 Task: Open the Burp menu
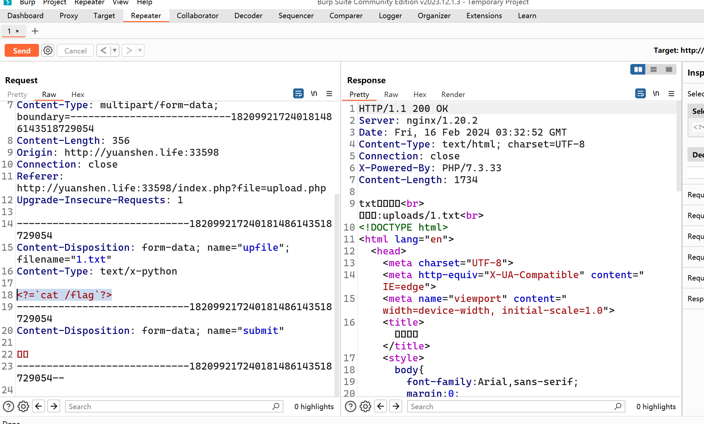pos(27,3)
